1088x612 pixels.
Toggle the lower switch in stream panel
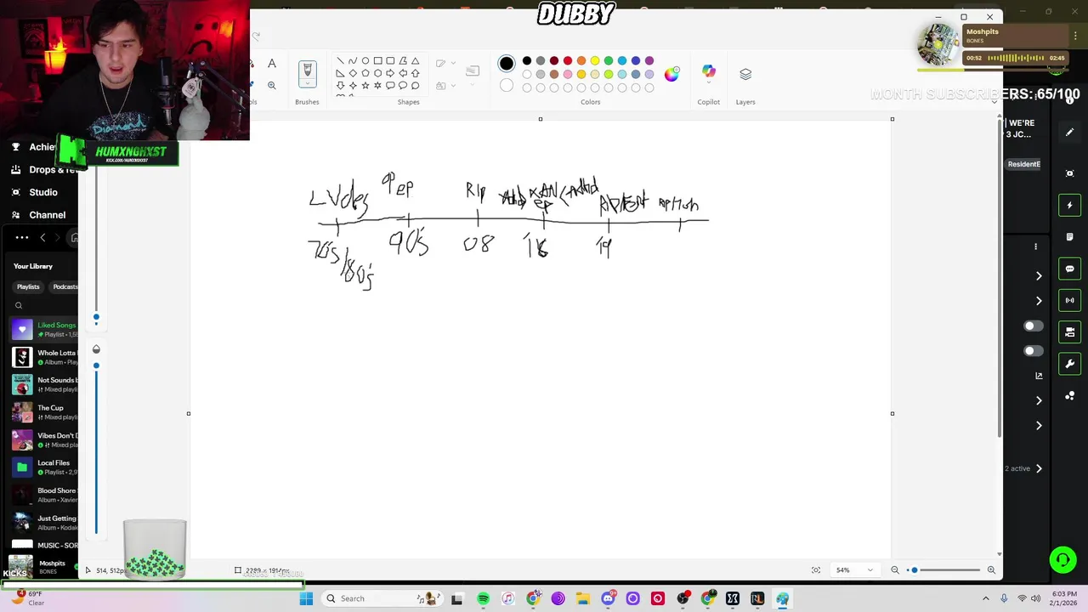click(1034, 350)
